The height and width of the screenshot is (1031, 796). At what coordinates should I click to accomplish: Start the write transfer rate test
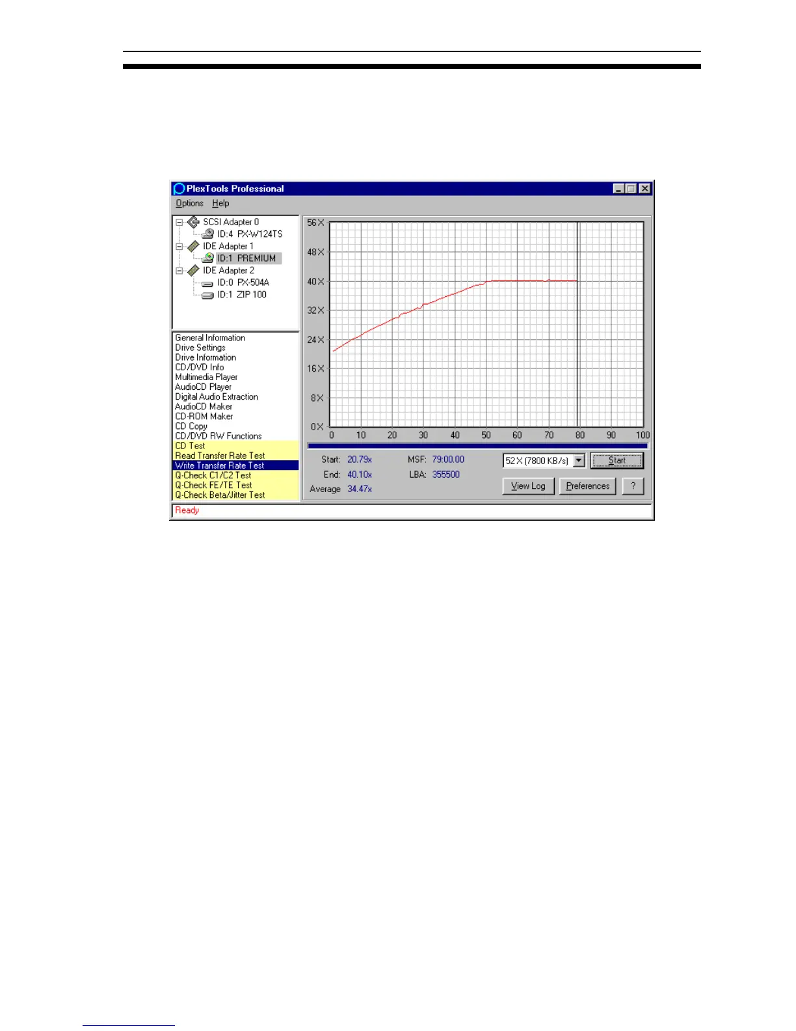617,461
